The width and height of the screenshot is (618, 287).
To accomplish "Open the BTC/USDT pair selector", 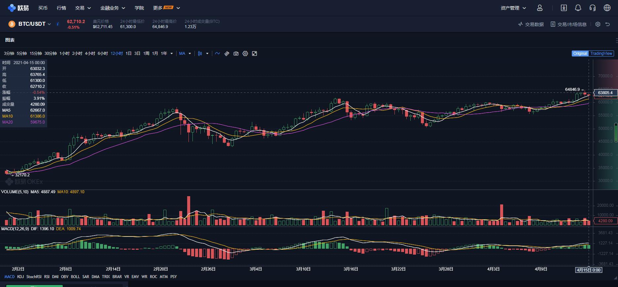I will (35, 24).
